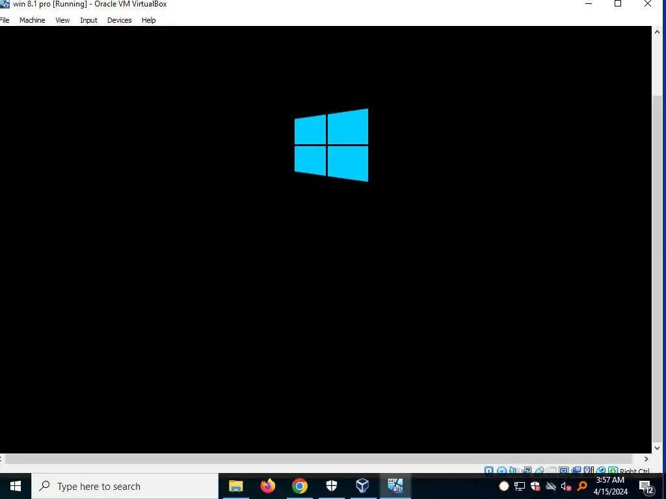Click the muted volume tray icon
Screen dimensions: 666x499
[566, 486]
